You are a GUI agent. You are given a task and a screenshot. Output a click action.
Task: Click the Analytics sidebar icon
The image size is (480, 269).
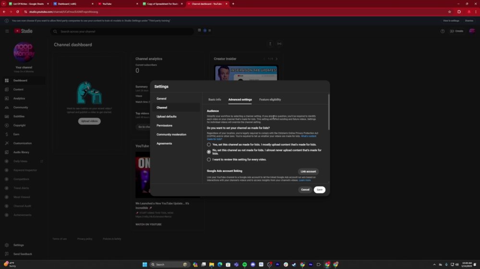pos(7,98)
